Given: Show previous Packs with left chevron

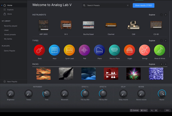Looking at the screenshot, I should [161, 64].
